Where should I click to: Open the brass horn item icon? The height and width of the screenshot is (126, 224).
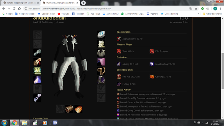point(101,71)
